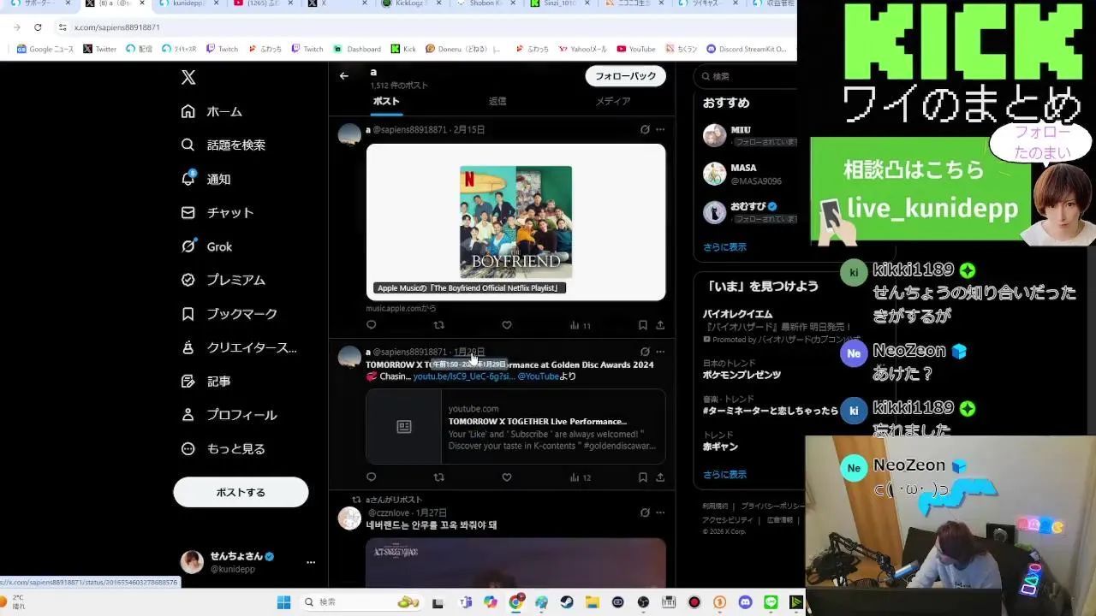
Task: Open プレミアム page
Action: click(x=223, y=280)
